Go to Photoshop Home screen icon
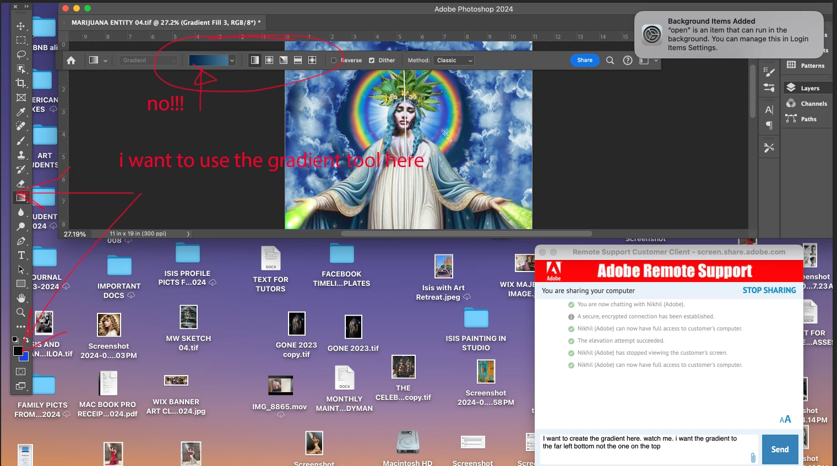Viewport: 837px width, 466px height. click(71, 61)
